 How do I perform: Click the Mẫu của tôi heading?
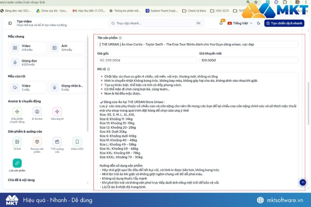pyautogui.click(x=17, y=76)
